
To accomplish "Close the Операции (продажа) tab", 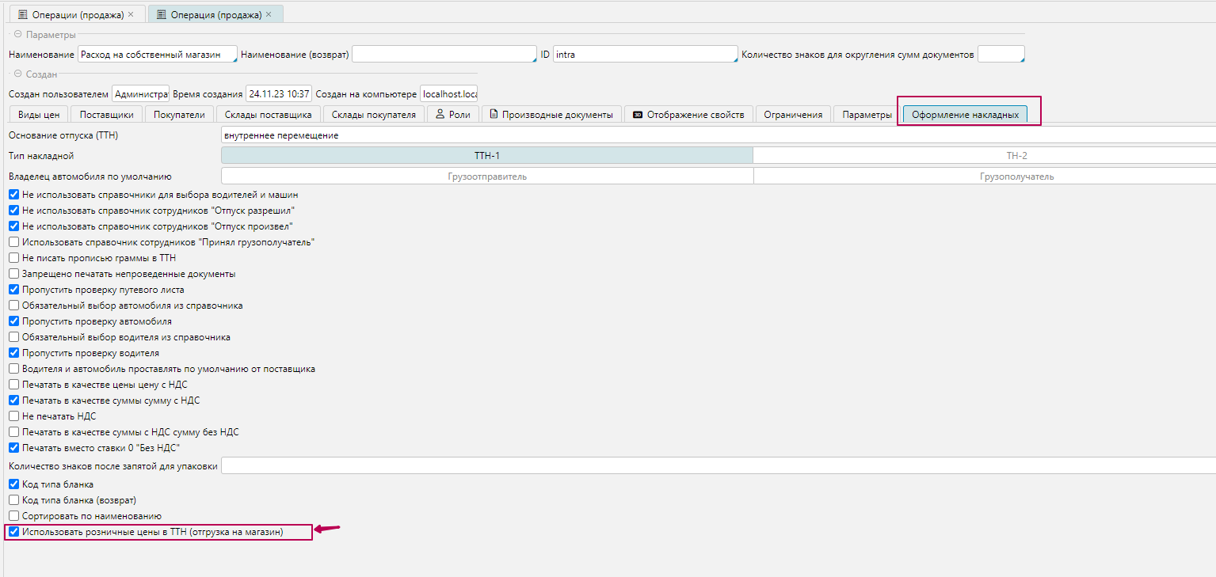I will point(131,15).
